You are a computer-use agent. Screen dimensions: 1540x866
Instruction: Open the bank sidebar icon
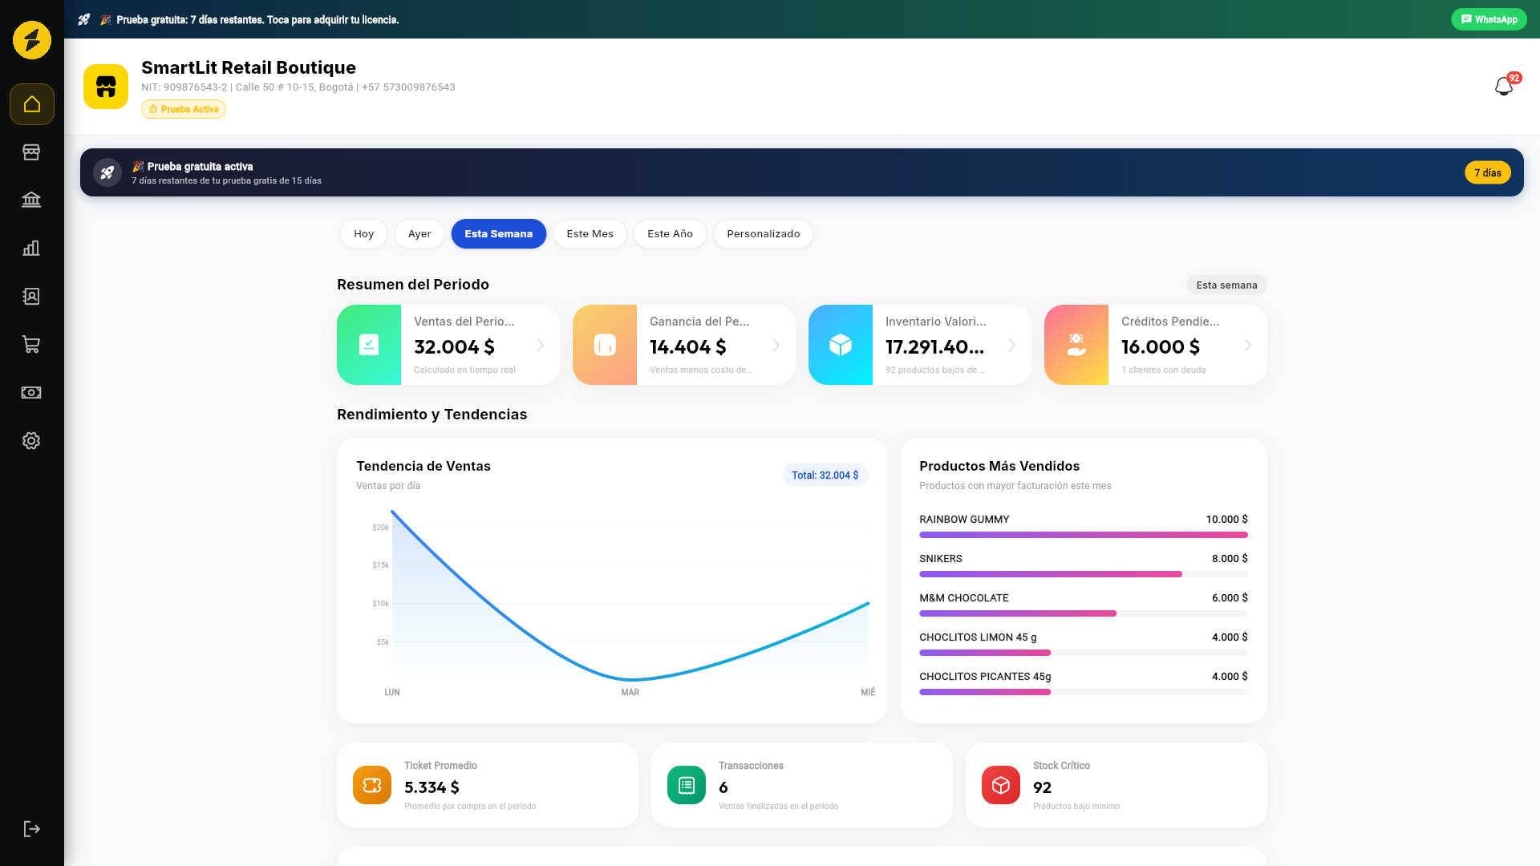[x=31, y=200]
